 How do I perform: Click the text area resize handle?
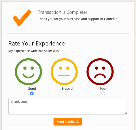pyautogui.click(x=126, y=113)
